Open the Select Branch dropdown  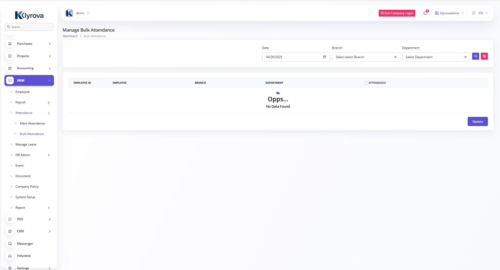[366, 57]
